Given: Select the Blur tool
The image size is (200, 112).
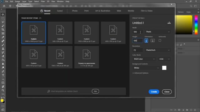Looking at the screenshot, I should (x=3, y=64).
